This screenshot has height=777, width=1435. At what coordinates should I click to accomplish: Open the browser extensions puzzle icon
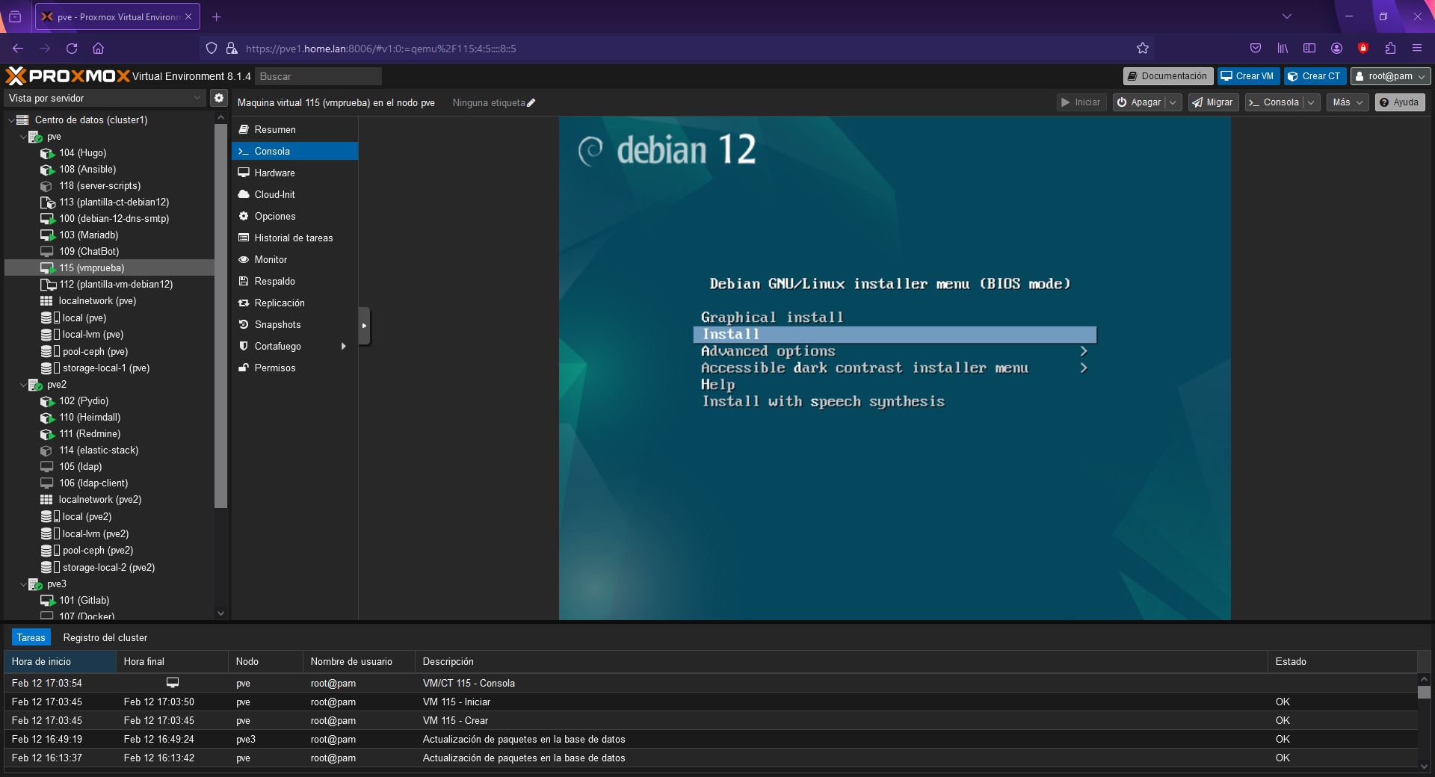coord(1389,49)
